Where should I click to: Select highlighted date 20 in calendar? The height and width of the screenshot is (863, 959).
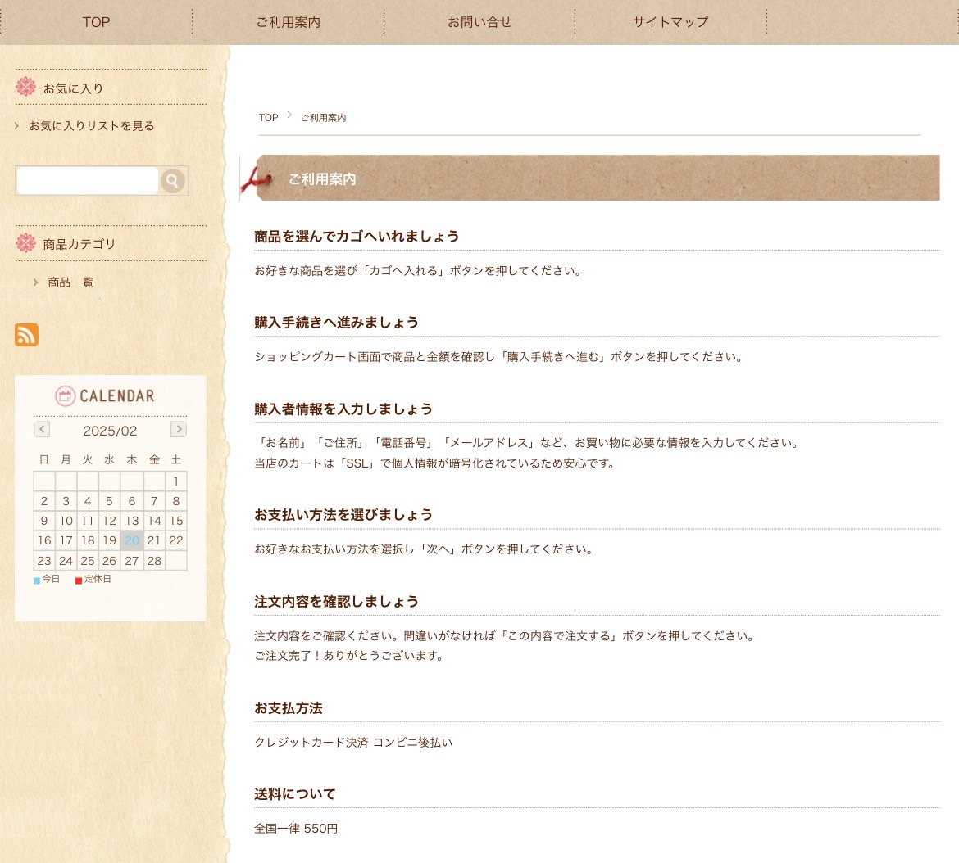132,540
